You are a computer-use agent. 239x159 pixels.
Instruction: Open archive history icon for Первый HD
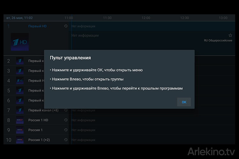click(x=66, y=26)
